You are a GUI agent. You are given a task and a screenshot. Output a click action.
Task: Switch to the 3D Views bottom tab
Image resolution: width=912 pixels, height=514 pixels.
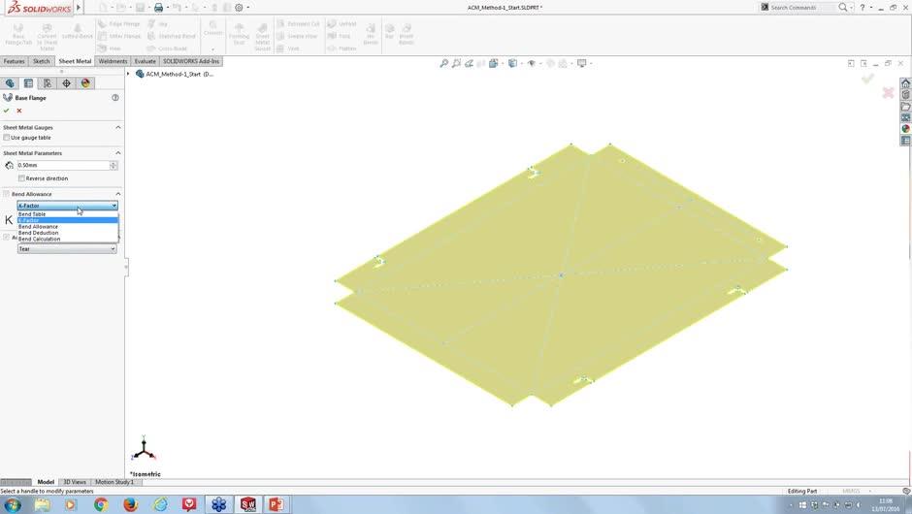coord(75,482)
